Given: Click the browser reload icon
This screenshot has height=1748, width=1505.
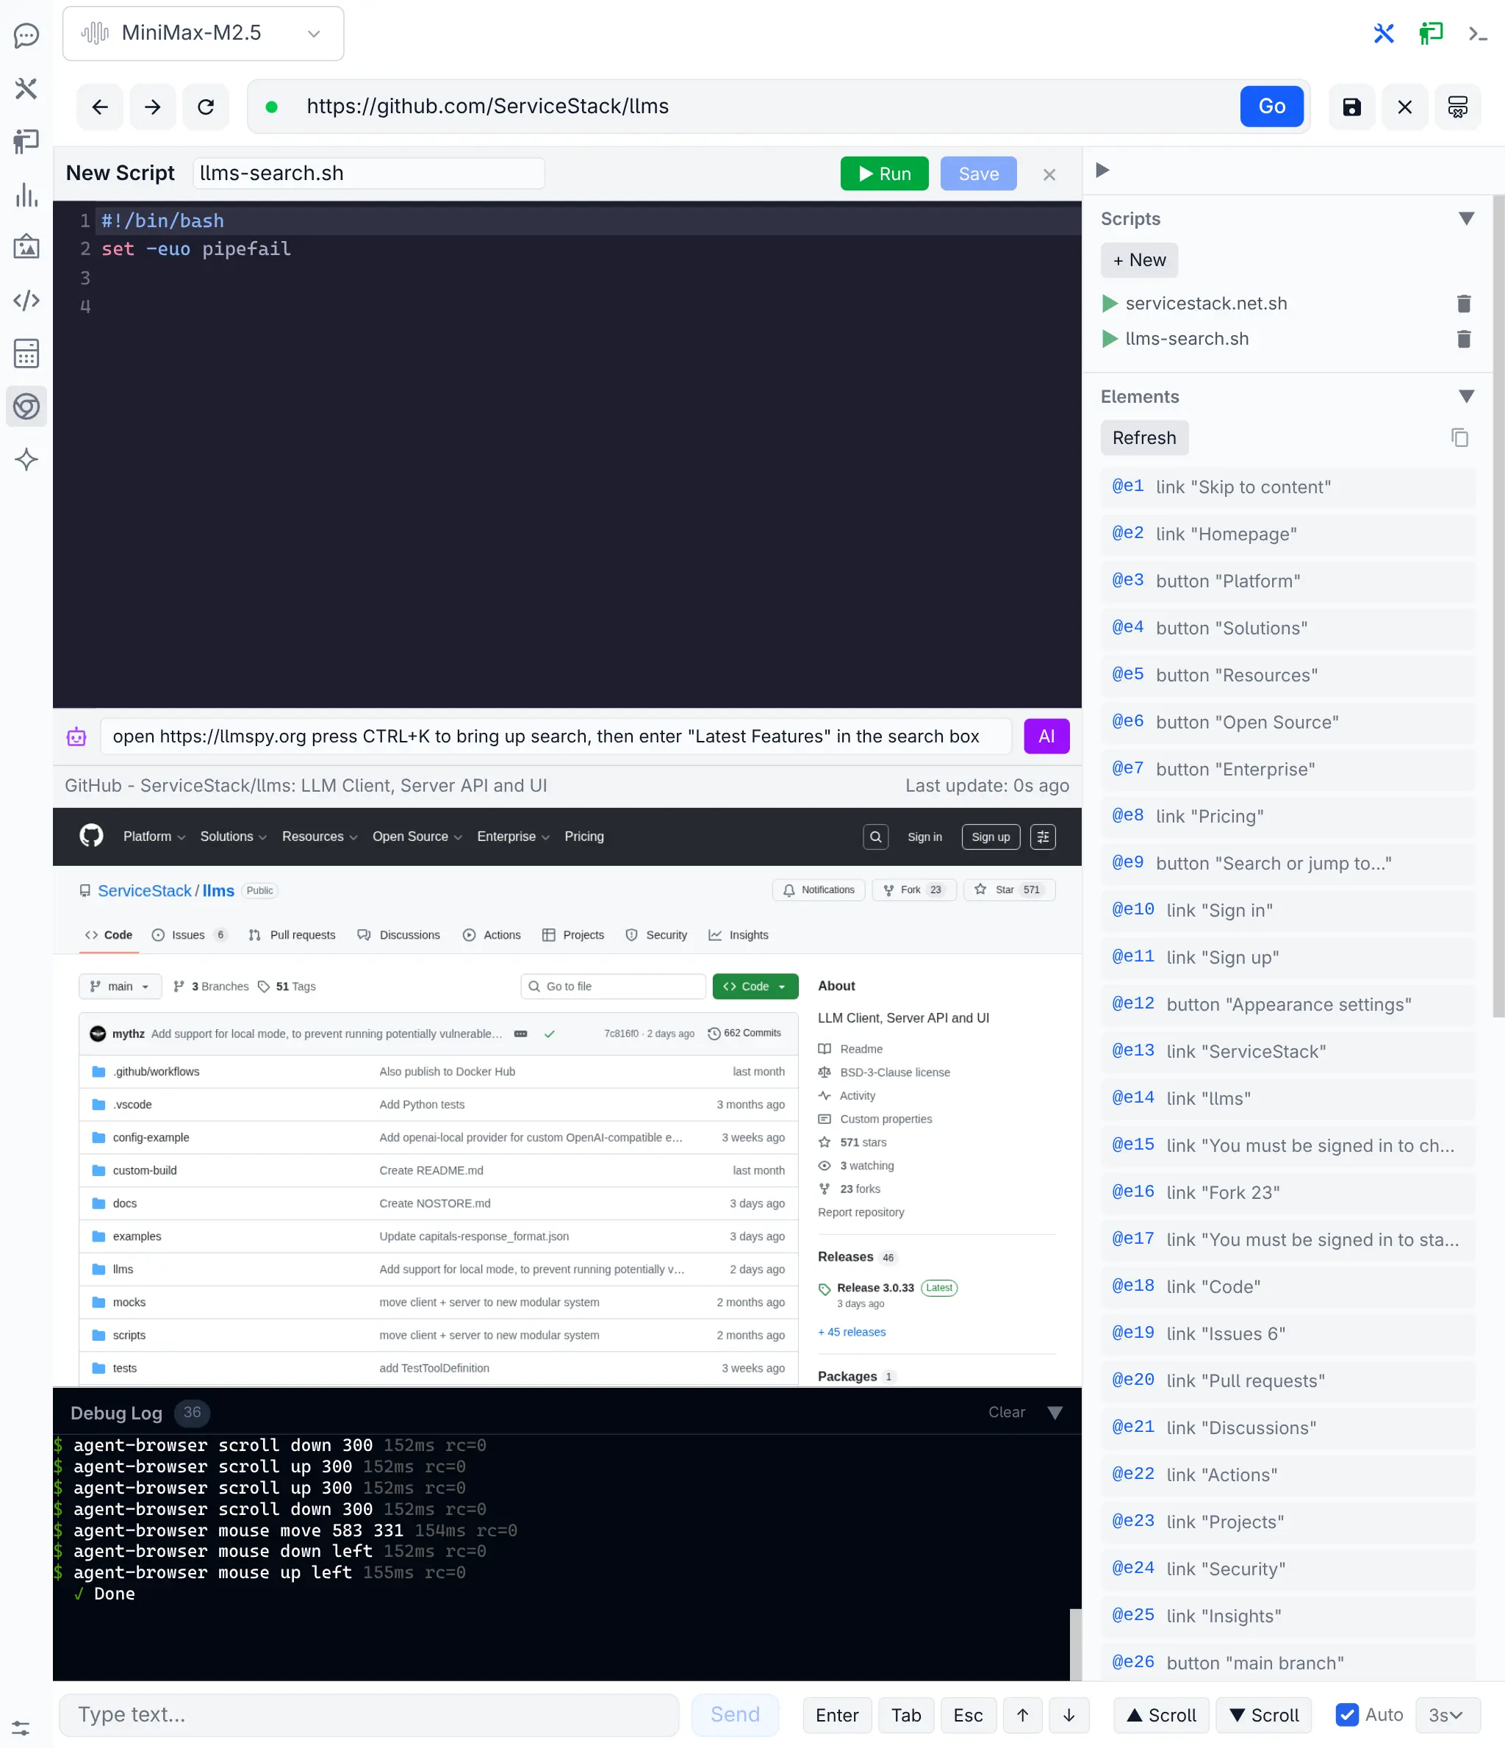Looking at the screenshot, I should 206,107.
